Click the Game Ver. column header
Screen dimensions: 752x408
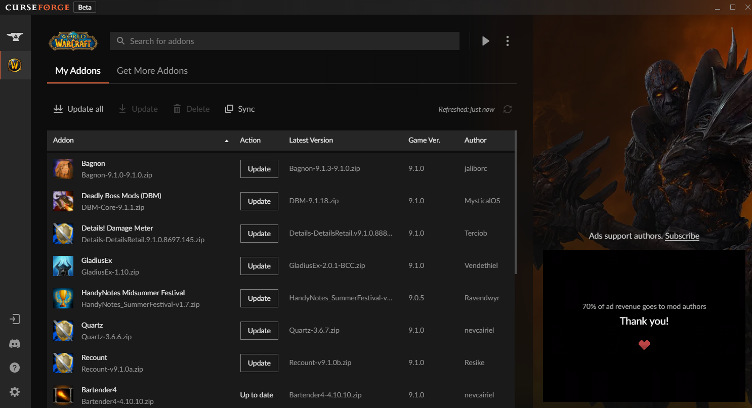coord(424,140)
